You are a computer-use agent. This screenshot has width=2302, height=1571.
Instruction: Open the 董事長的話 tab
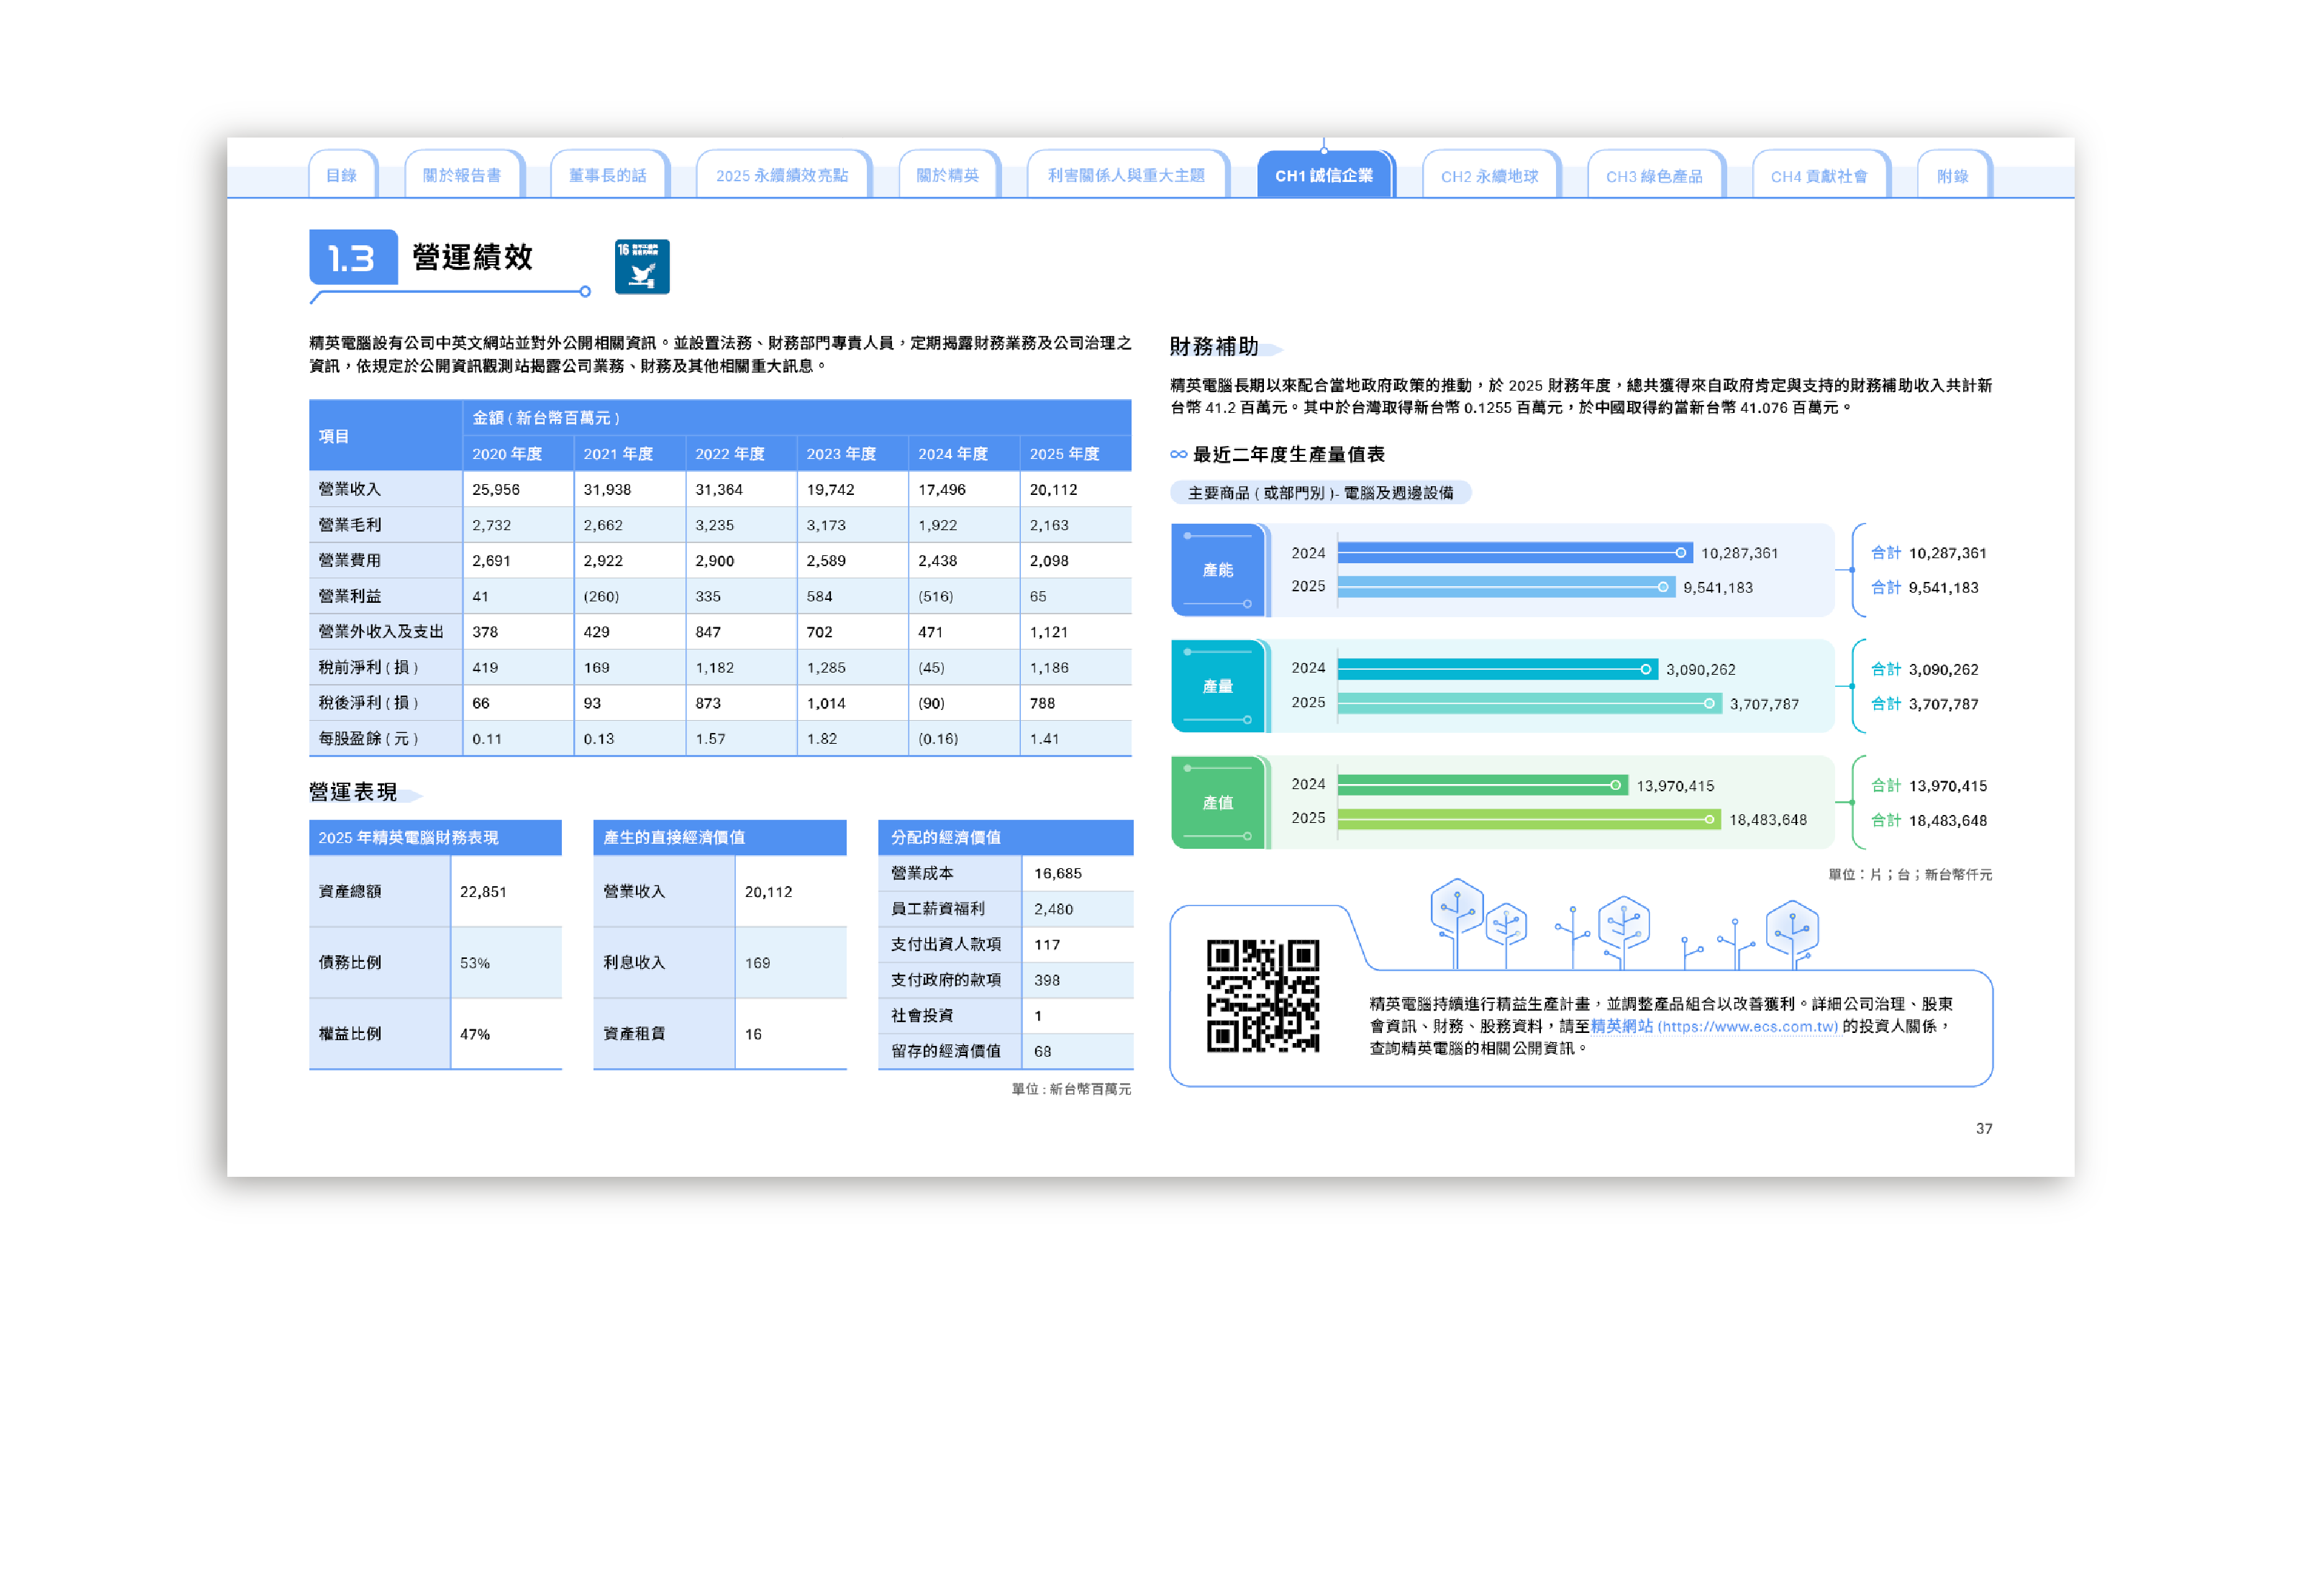pyautogui.click(x=608, y=176)
